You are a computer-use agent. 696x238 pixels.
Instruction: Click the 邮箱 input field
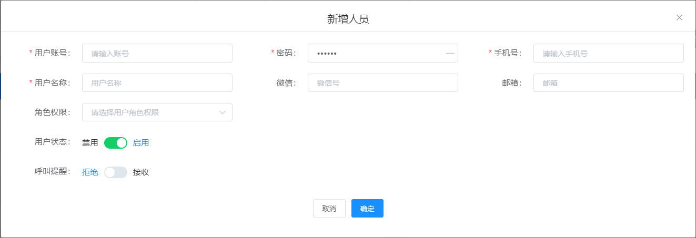608,83
